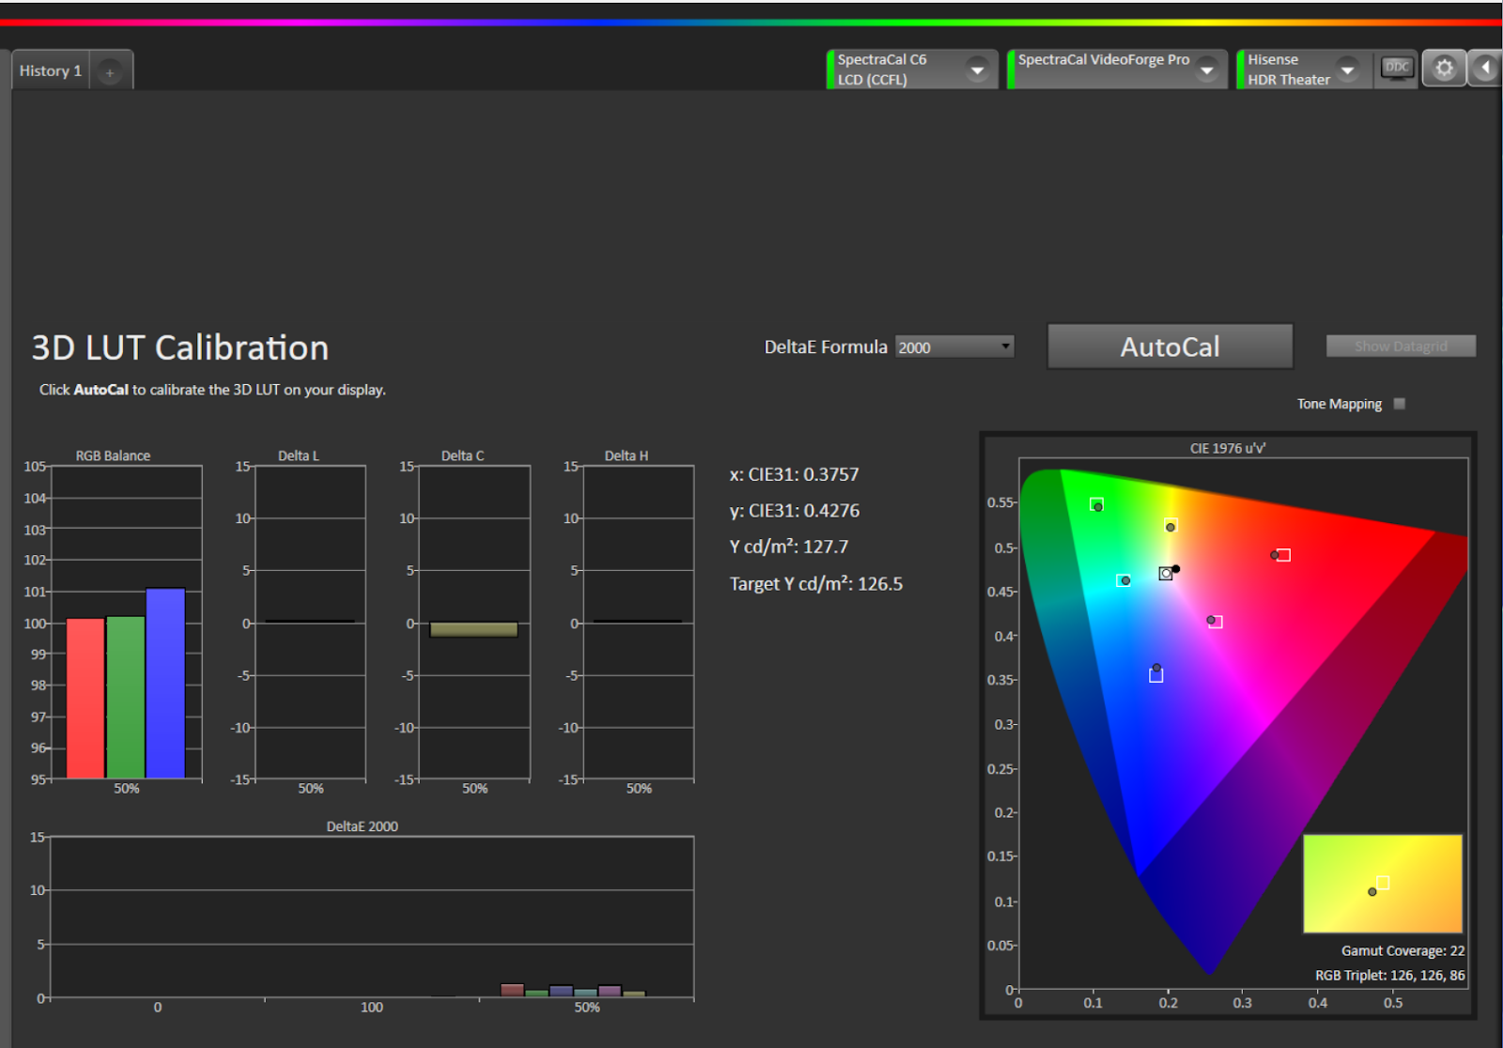Click the DDC display control icon

(x=1397, y=68)
